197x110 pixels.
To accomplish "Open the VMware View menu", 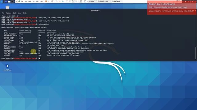I will coord(30,1).
